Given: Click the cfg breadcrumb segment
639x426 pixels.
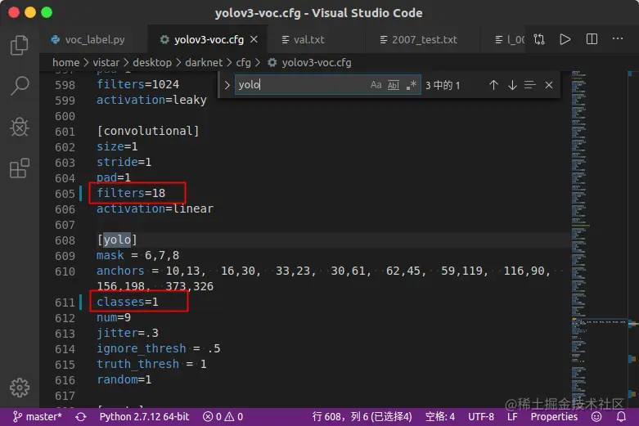Looking at the screenshot, I should pyautogui.click(x=243, y=62).
